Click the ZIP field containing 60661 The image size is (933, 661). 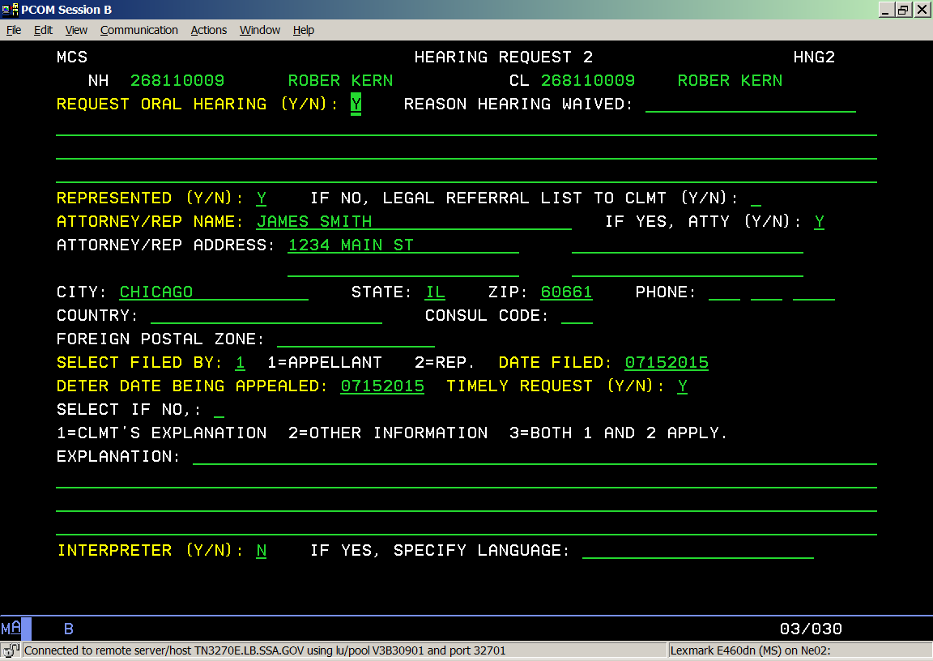point(566,292)
